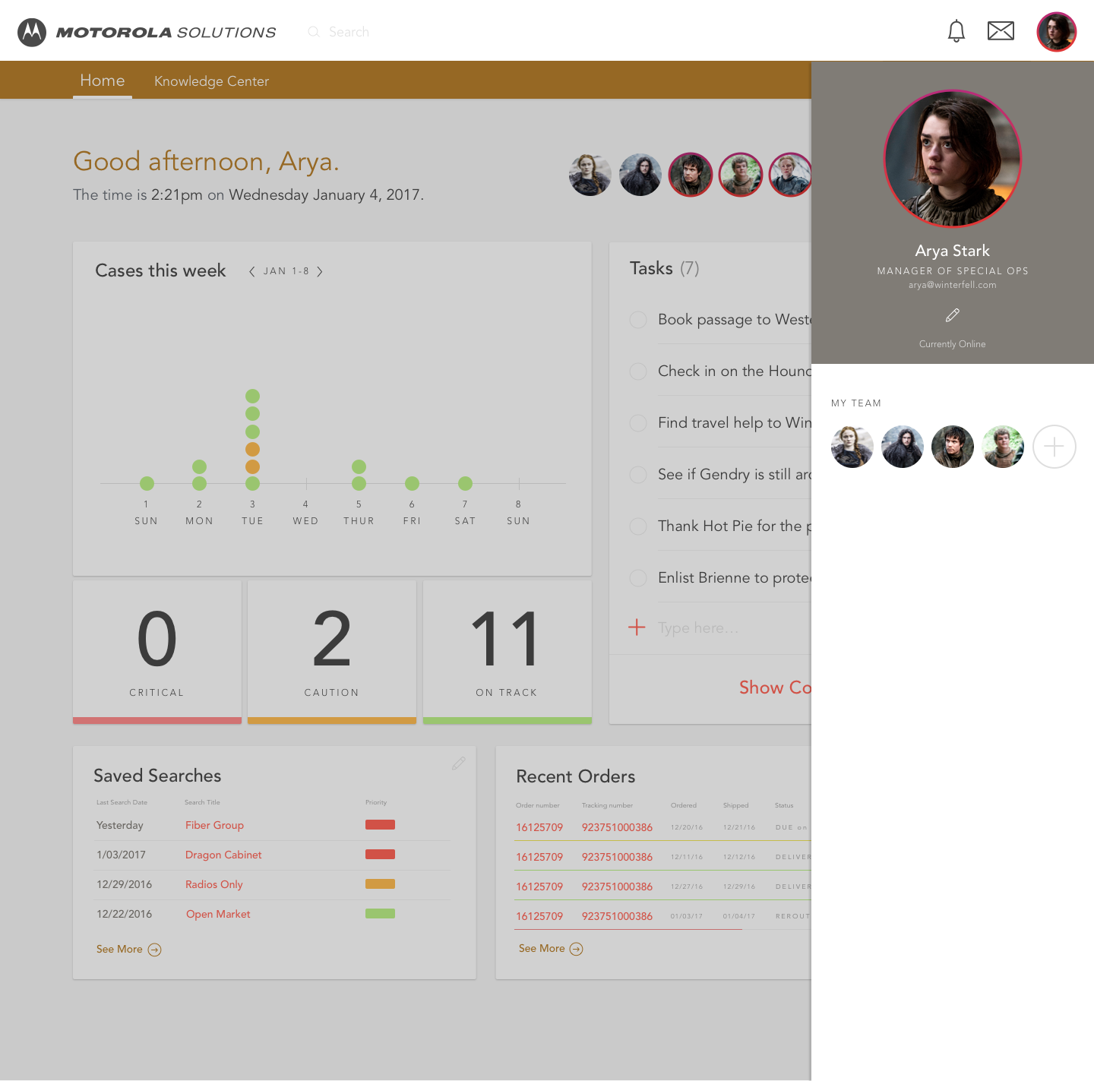Open order 16125709 ordered 12/20/16
This screenshot has height=1081, width=1094.
539,827
